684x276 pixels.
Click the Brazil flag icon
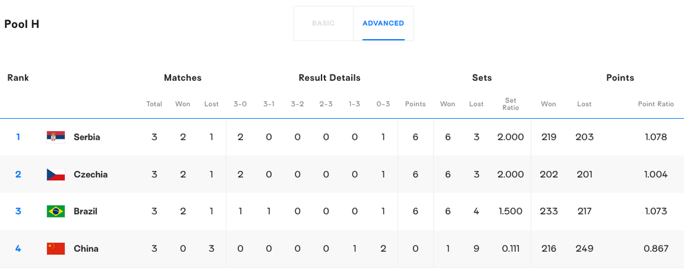pyautogui.click(x=56, y=211)
